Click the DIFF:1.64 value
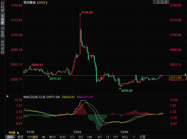Screen dimensions: 187x139 pyautogui.click(x=53, y=97)
